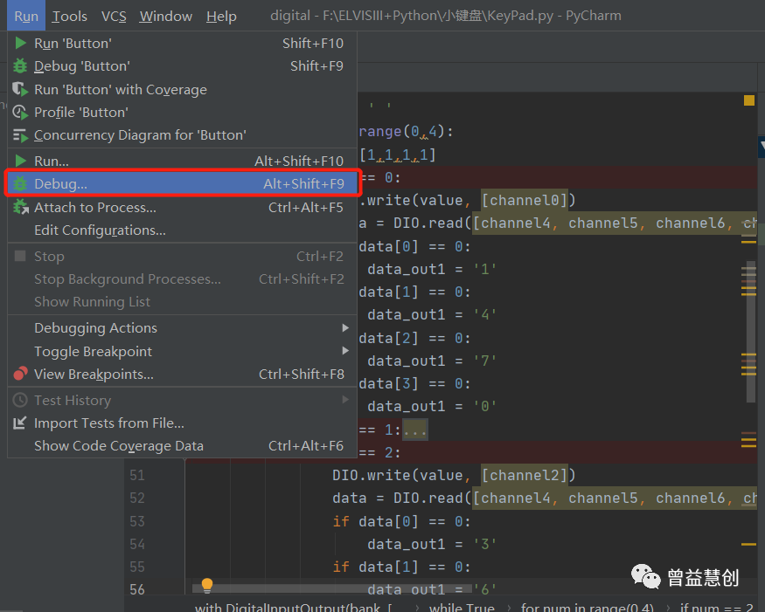The width and height of the screenshot is (765, 612).
Task: Click green play icon for Run 'Button'
Action: (x=20, y=43)
